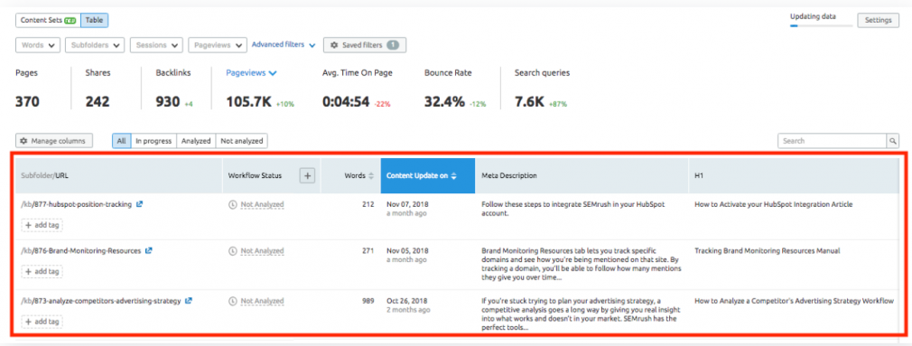Click the clock icon on the 877-hubspot row
The width and height of the screenshot is (912, 346).
tap(233, 205)
